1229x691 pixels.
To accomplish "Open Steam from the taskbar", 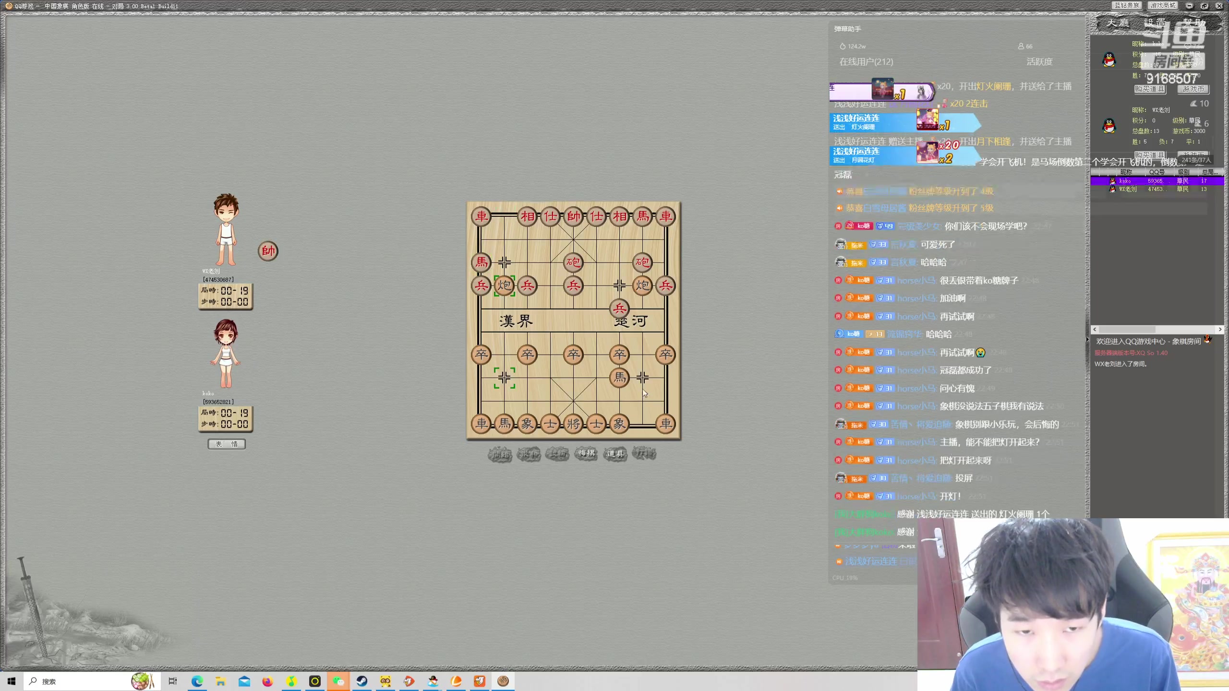I will click(362, 681).
